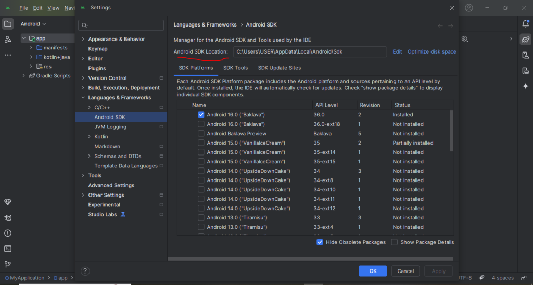This screenshot has height=285, width=533.
Task: Open the Git version control panel
Action: click(8, 264)
